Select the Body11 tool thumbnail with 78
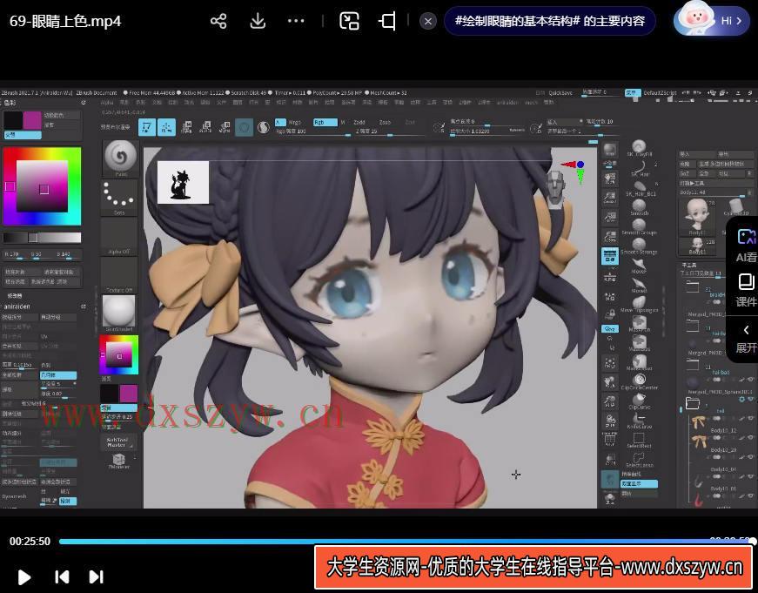This screenshot has width=758, height=593. (696, 216)
